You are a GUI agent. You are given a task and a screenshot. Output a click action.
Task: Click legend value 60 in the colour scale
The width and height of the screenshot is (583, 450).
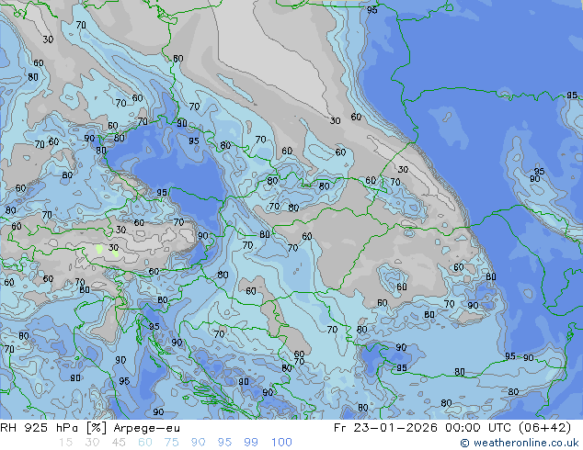(145, 443)
